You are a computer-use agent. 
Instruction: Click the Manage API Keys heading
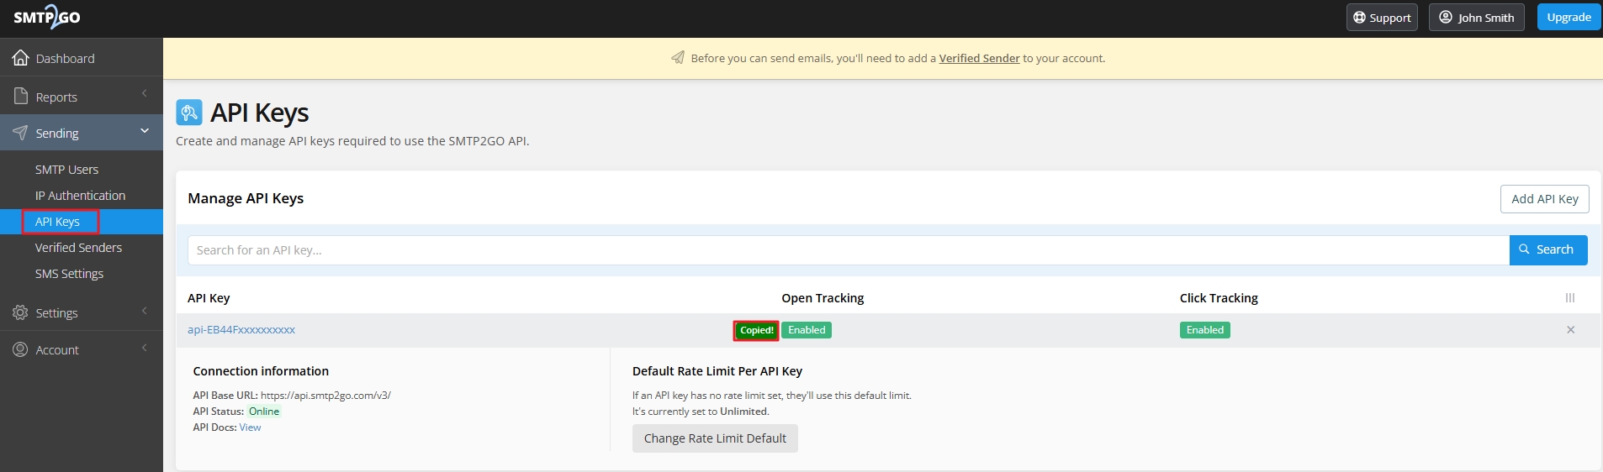[x=246, y=198]
